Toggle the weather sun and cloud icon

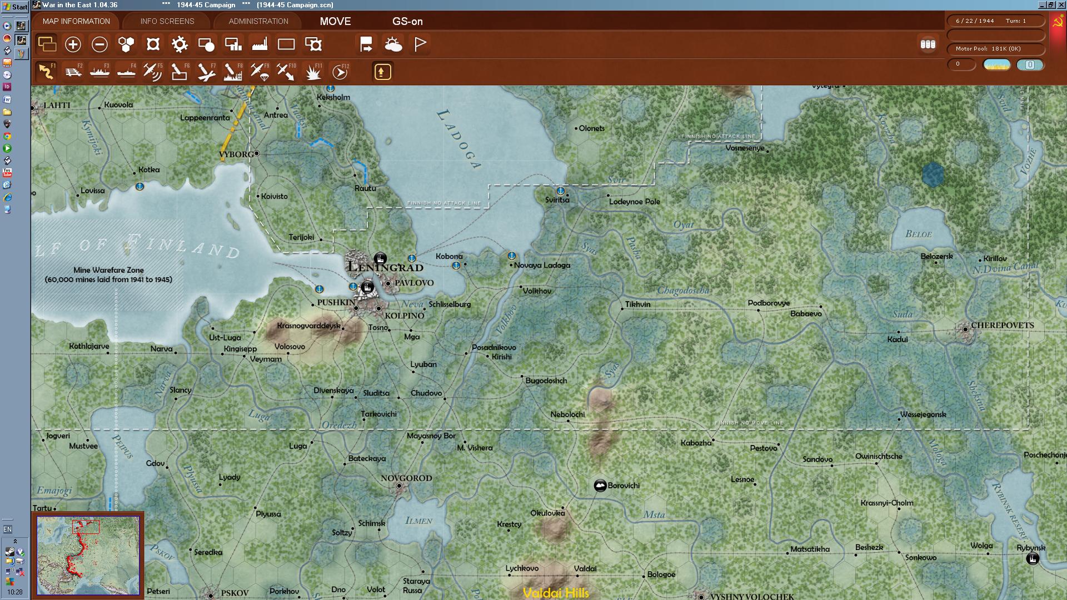[393, 44]
